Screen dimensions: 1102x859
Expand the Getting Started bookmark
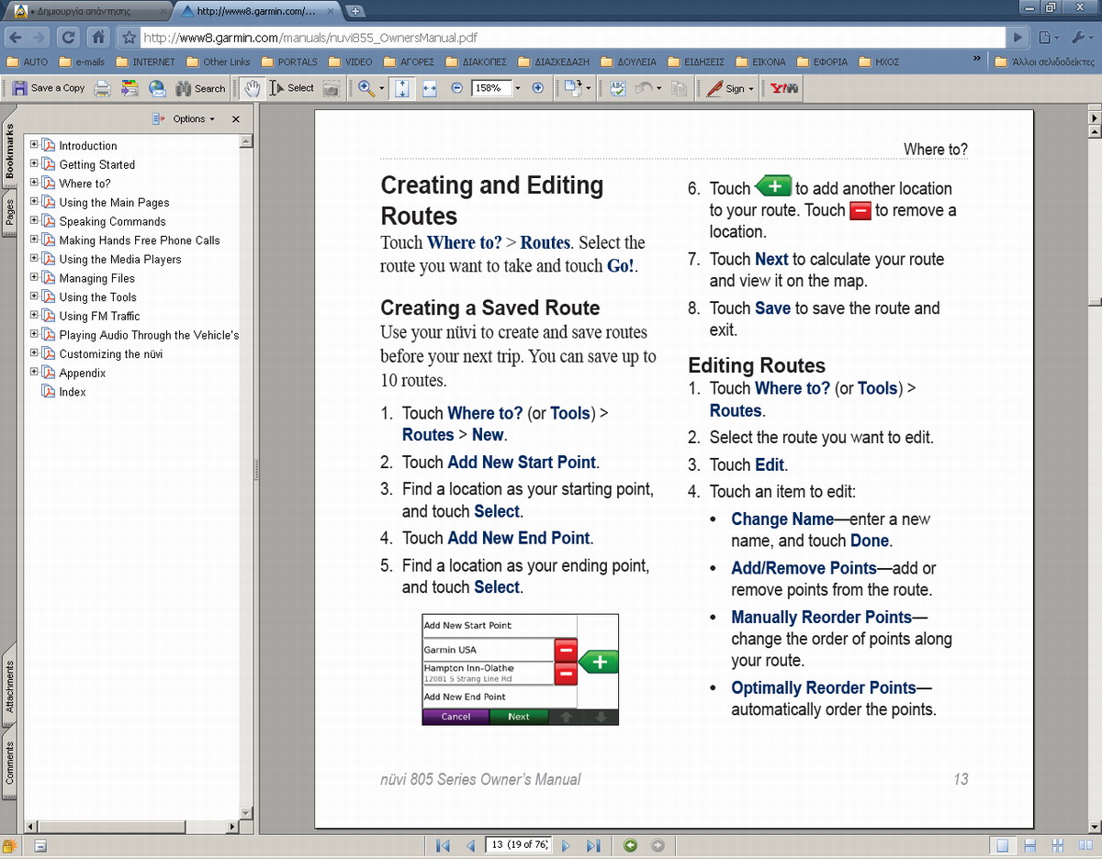tap(34, 163)
